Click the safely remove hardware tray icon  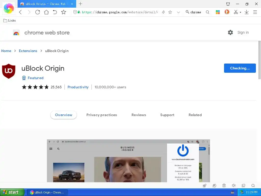coord(242,192)
